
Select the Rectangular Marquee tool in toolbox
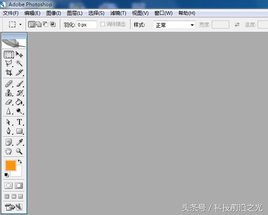click(x=9, y=55)
